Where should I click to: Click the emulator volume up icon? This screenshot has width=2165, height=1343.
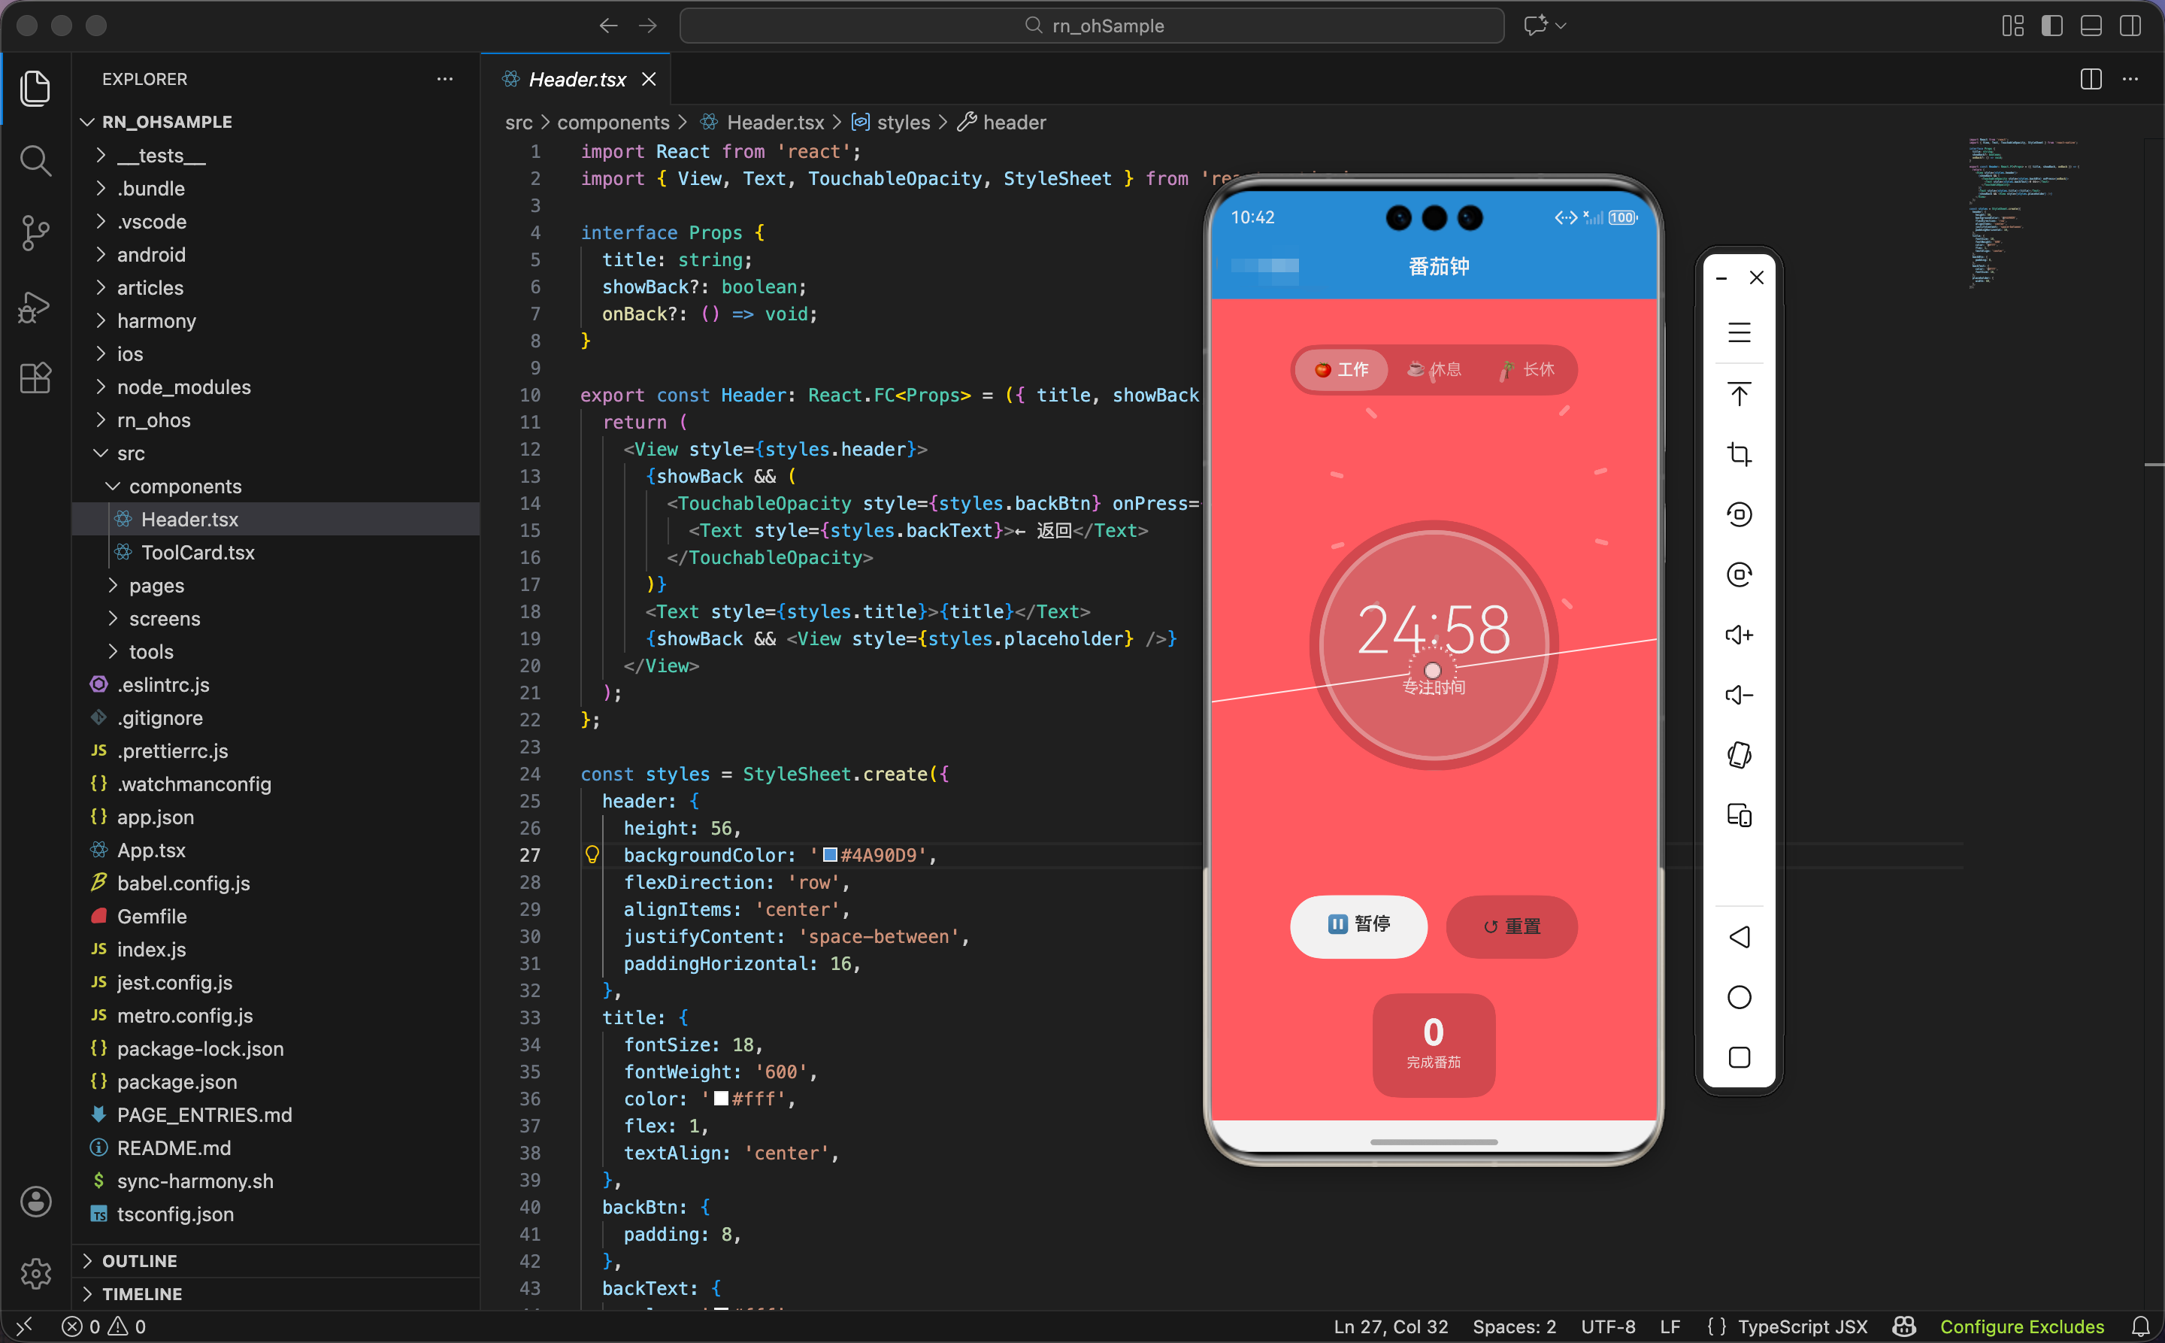1739,635
